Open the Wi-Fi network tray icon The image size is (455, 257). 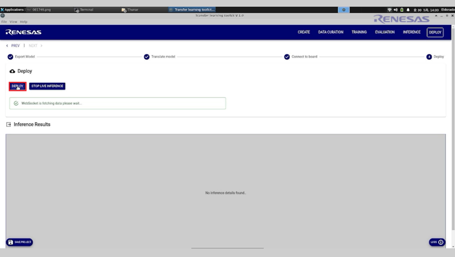(389, 10)
